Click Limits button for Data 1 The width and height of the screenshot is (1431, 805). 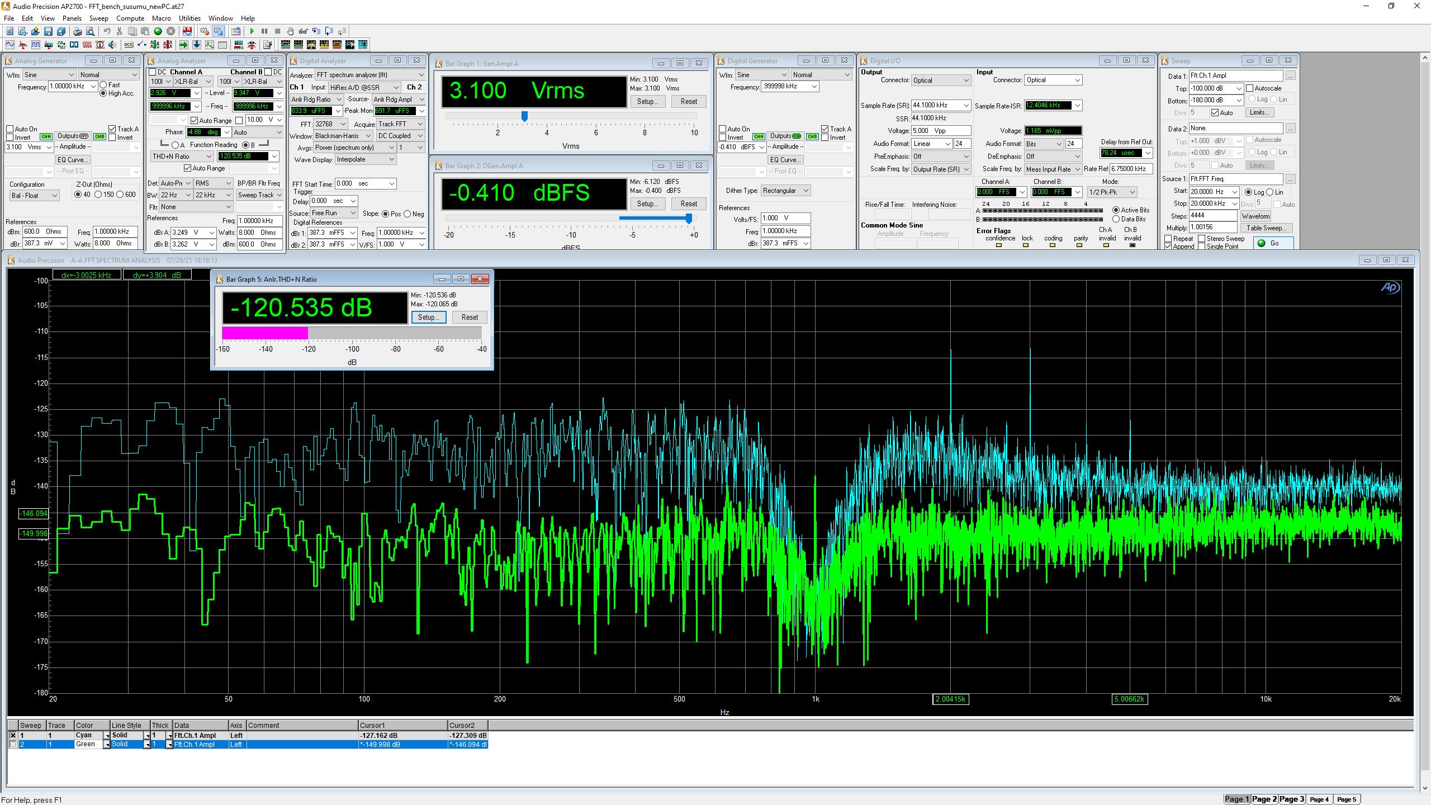(x=1259, y=112)
